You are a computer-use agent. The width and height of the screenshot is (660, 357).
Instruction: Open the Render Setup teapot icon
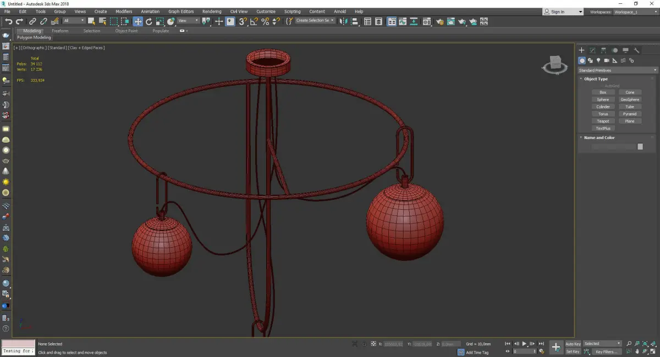(x=439, y=21)
